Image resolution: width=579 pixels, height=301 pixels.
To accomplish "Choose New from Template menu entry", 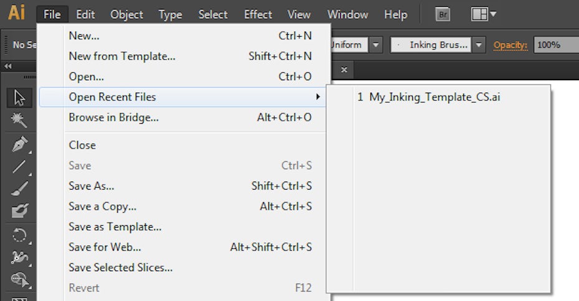I will (122, 57).
